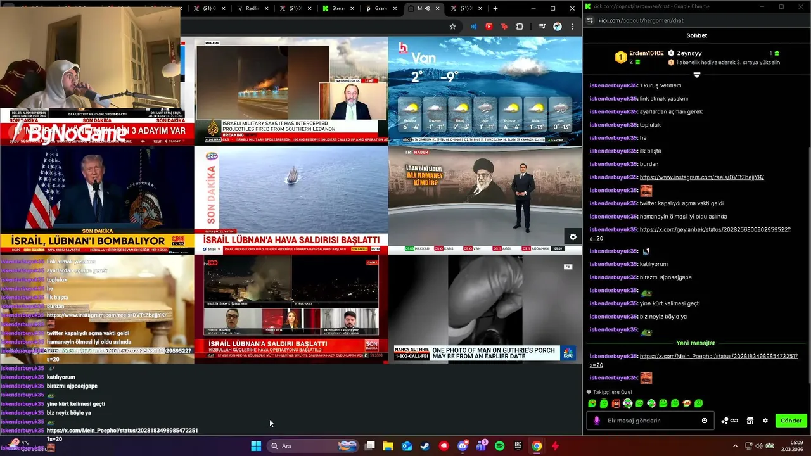Open the emoji picker smiley icon
The image size is (811, 456).
[705, 421]
